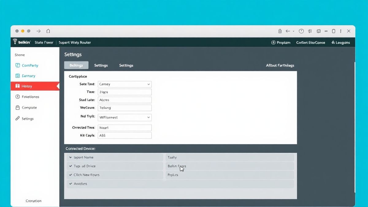368x207 pixels.
Task: Open the small caret beside the back arrow
Action: click(x=293, y=31)
